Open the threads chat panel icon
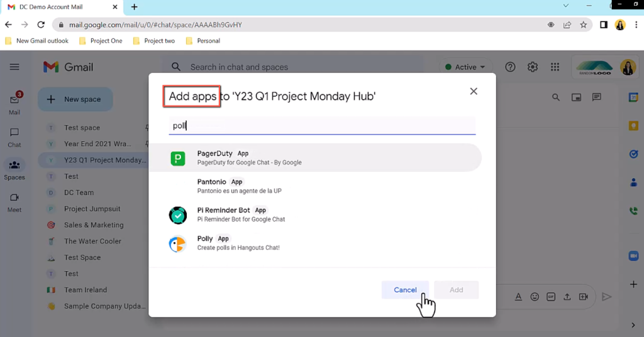Viewport: 644px width, 337px height. [x=597, y=97]
